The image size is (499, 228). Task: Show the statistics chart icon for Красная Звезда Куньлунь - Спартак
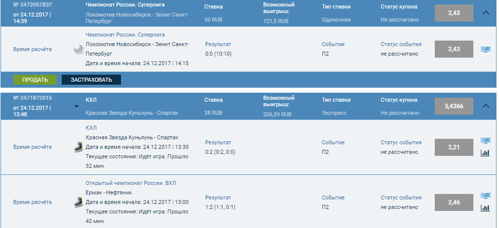[x=485, y=153]
